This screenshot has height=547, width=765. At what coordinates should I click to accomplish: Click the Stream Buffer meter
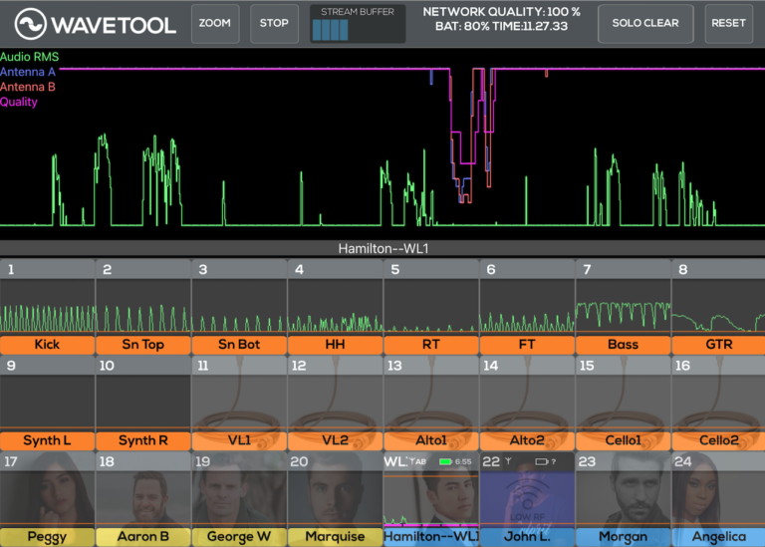tap(358, 24)
